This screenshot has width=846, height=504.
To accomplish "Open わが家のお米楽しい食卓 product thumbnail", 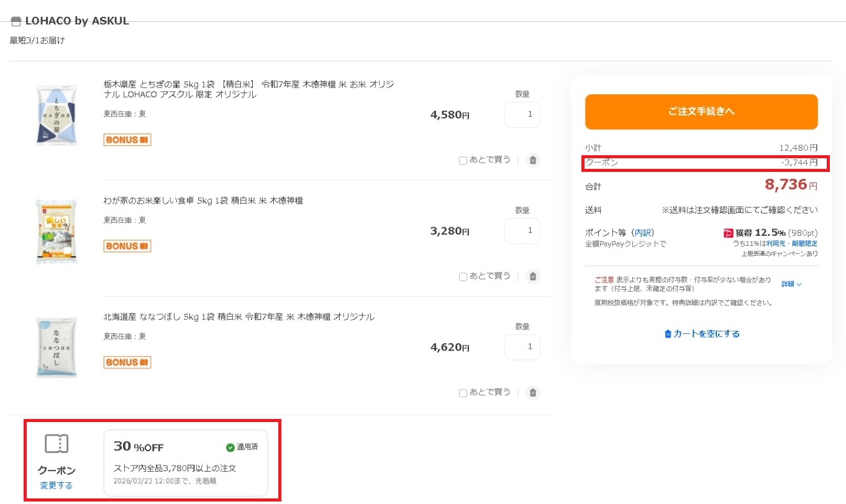I will [57, 232].
